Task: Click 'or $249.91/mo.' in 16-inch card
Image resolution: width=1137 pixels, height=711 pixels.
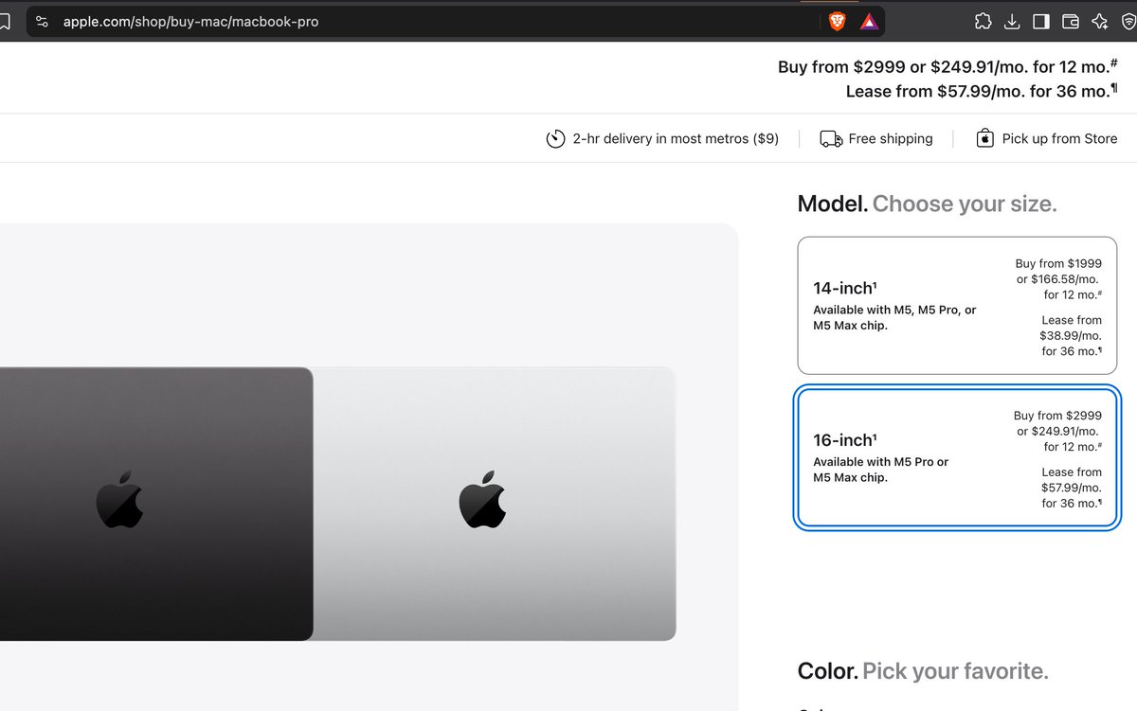Action: (1058, 432)
